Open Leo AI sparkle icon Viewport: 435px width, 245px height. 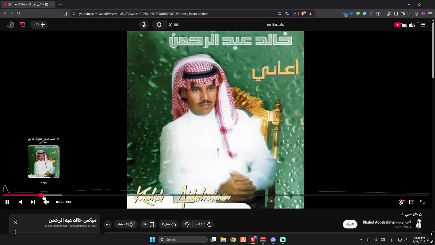[x=410, y=14]
